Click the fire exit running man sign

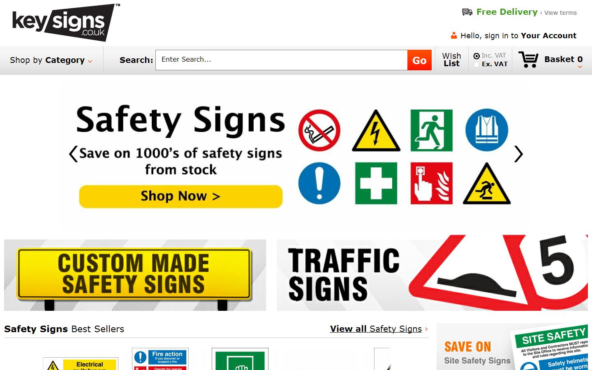click(x=432, y=130)
